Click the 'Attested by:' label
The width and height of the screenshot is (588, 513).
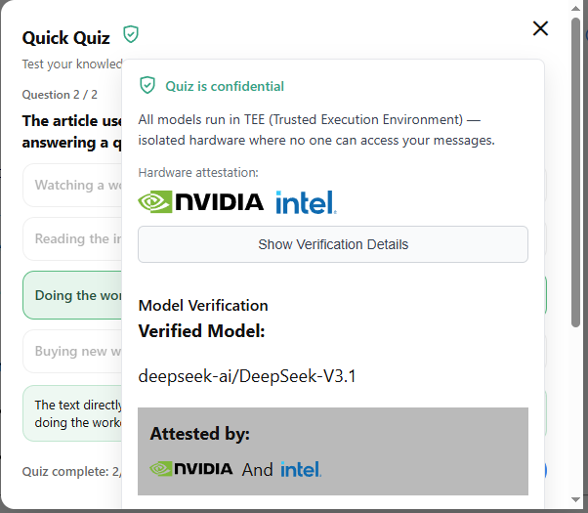(x=200, y=434)
